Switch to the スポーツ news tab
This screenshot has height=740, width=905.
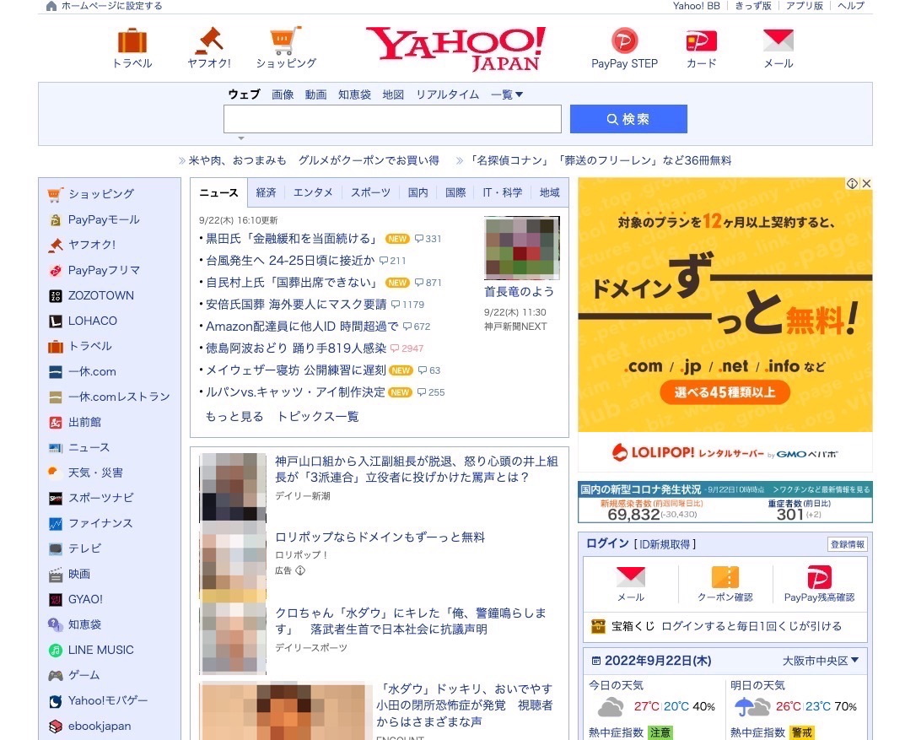pyautogui.click(x=370, y=192)
